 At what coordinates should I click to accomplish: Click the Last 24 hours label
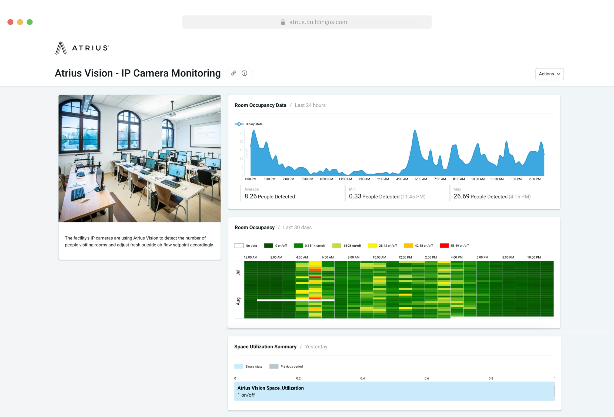pyautogui.click(x=310, y=105)
